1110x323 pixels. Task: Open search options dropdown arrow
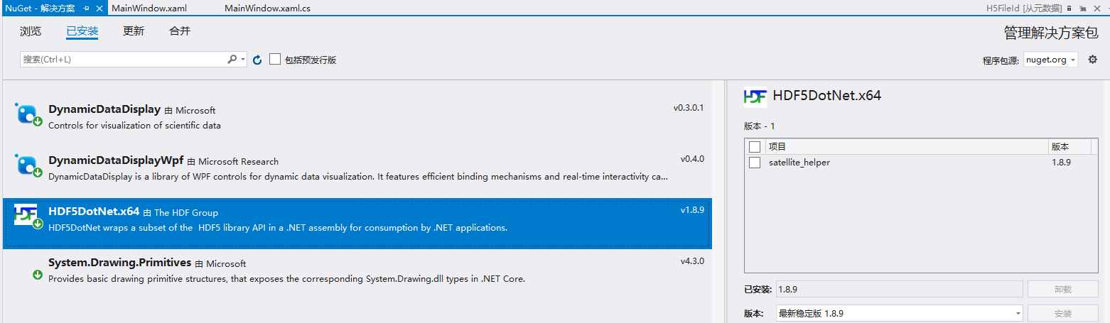243,60
